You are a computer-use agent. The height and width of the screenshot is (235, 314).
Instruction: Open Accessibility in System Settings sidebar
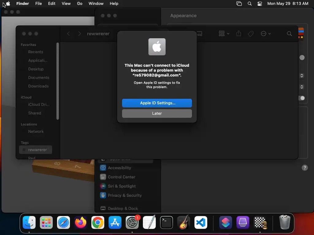click(x=119, y=168)
